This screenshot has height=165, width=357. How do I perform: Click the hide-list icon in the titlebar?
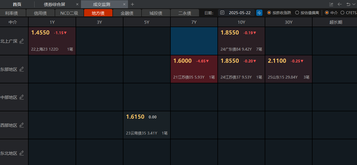(x=331, y=4)
